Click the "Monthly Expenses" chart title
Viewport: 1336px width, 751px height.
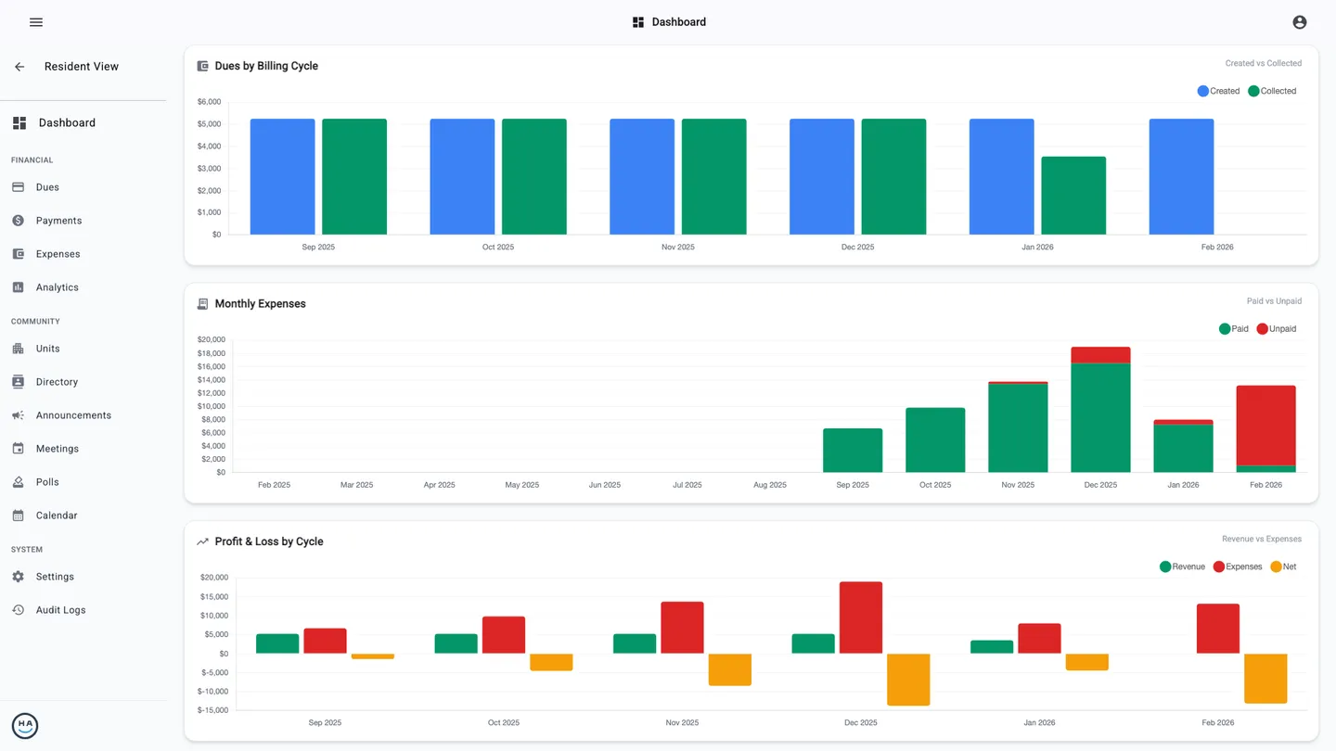(x=260, y=304)
